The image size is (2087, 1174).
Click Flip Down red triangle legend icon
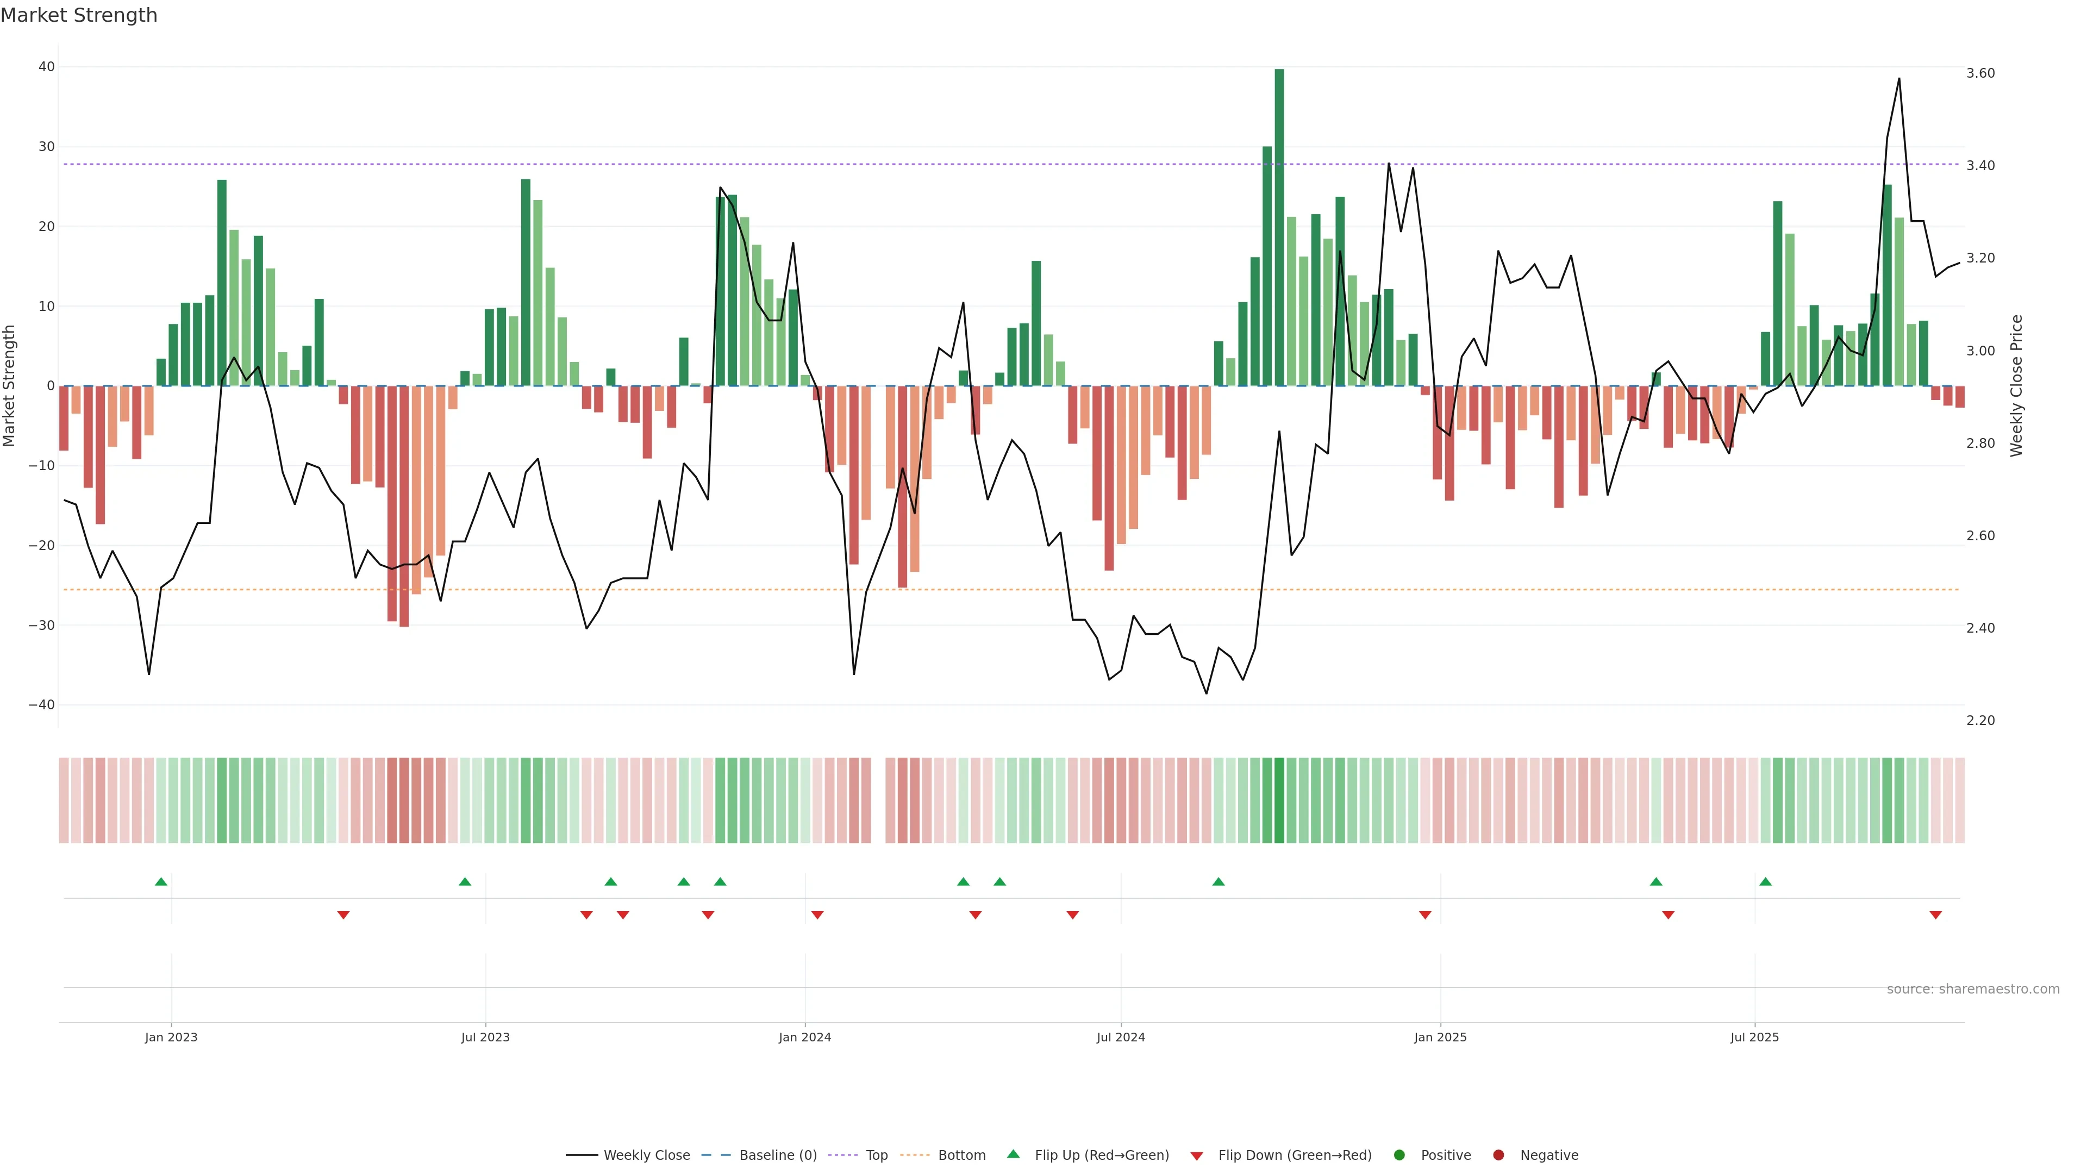click(x=1197, y=1156)
